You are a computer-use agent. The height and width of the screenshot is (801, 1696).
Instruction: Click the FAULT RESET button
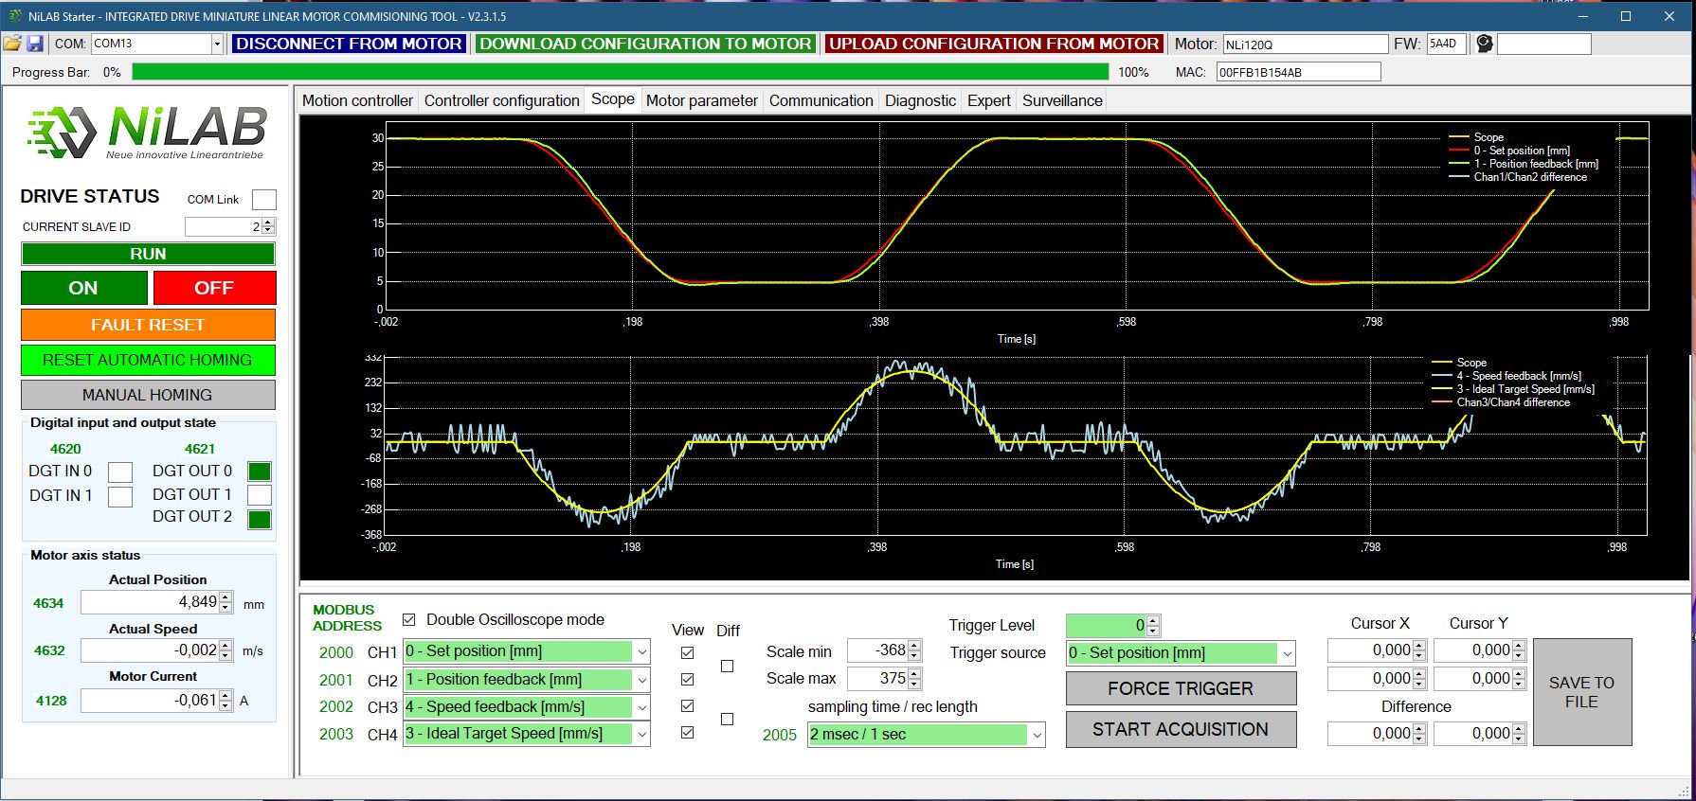[x=148, y=325]
